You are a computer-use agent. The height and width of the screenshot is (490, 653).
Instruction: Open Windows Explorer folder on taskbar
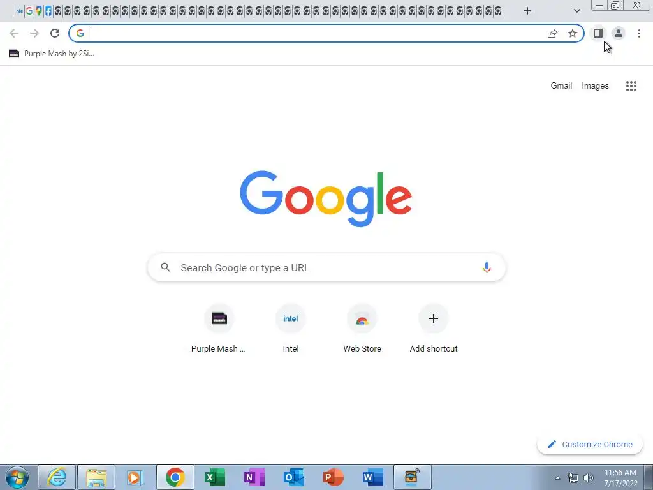[x=96, y=477]
